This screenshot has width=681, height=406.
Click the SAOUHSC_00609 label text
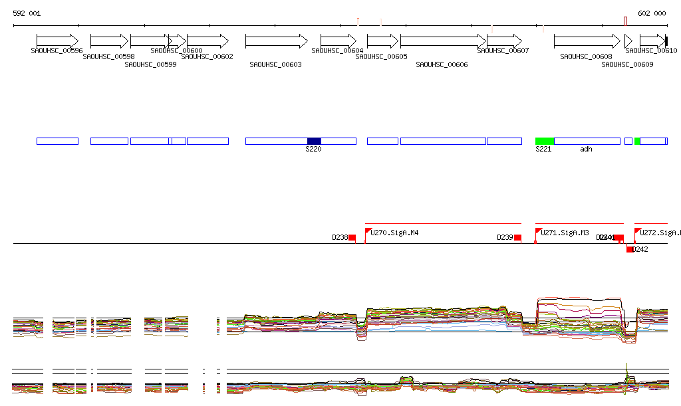coord(627,64)
